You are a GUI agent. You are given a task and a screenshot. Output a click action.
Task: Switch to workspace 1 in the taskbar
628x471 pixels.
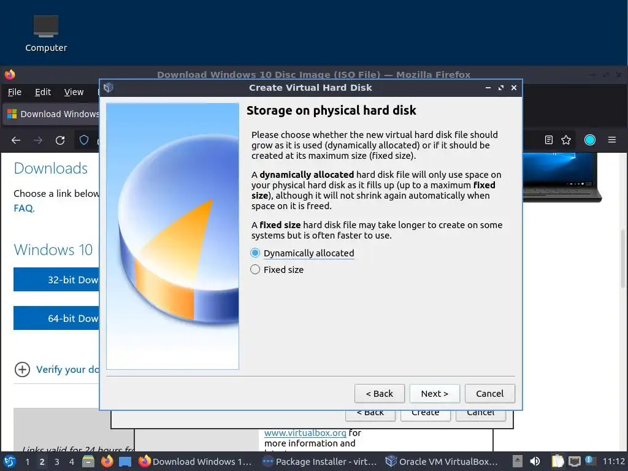27,462
